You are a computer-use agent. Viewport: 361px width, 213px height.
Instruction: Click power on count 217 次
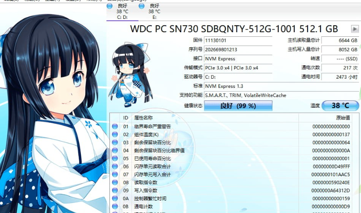[x=340, y=68]
